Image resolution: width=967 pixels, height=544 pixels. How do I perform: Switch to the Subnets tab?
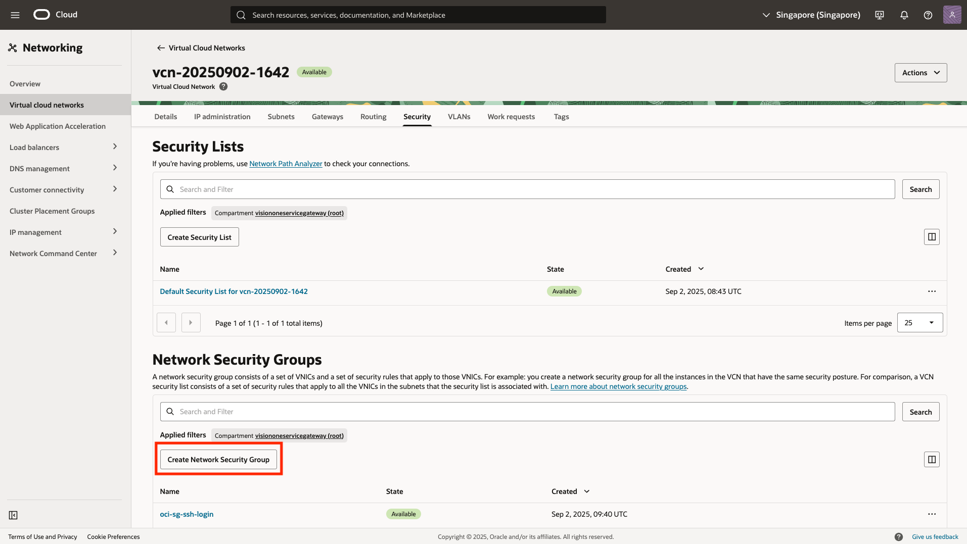[281, 117]
